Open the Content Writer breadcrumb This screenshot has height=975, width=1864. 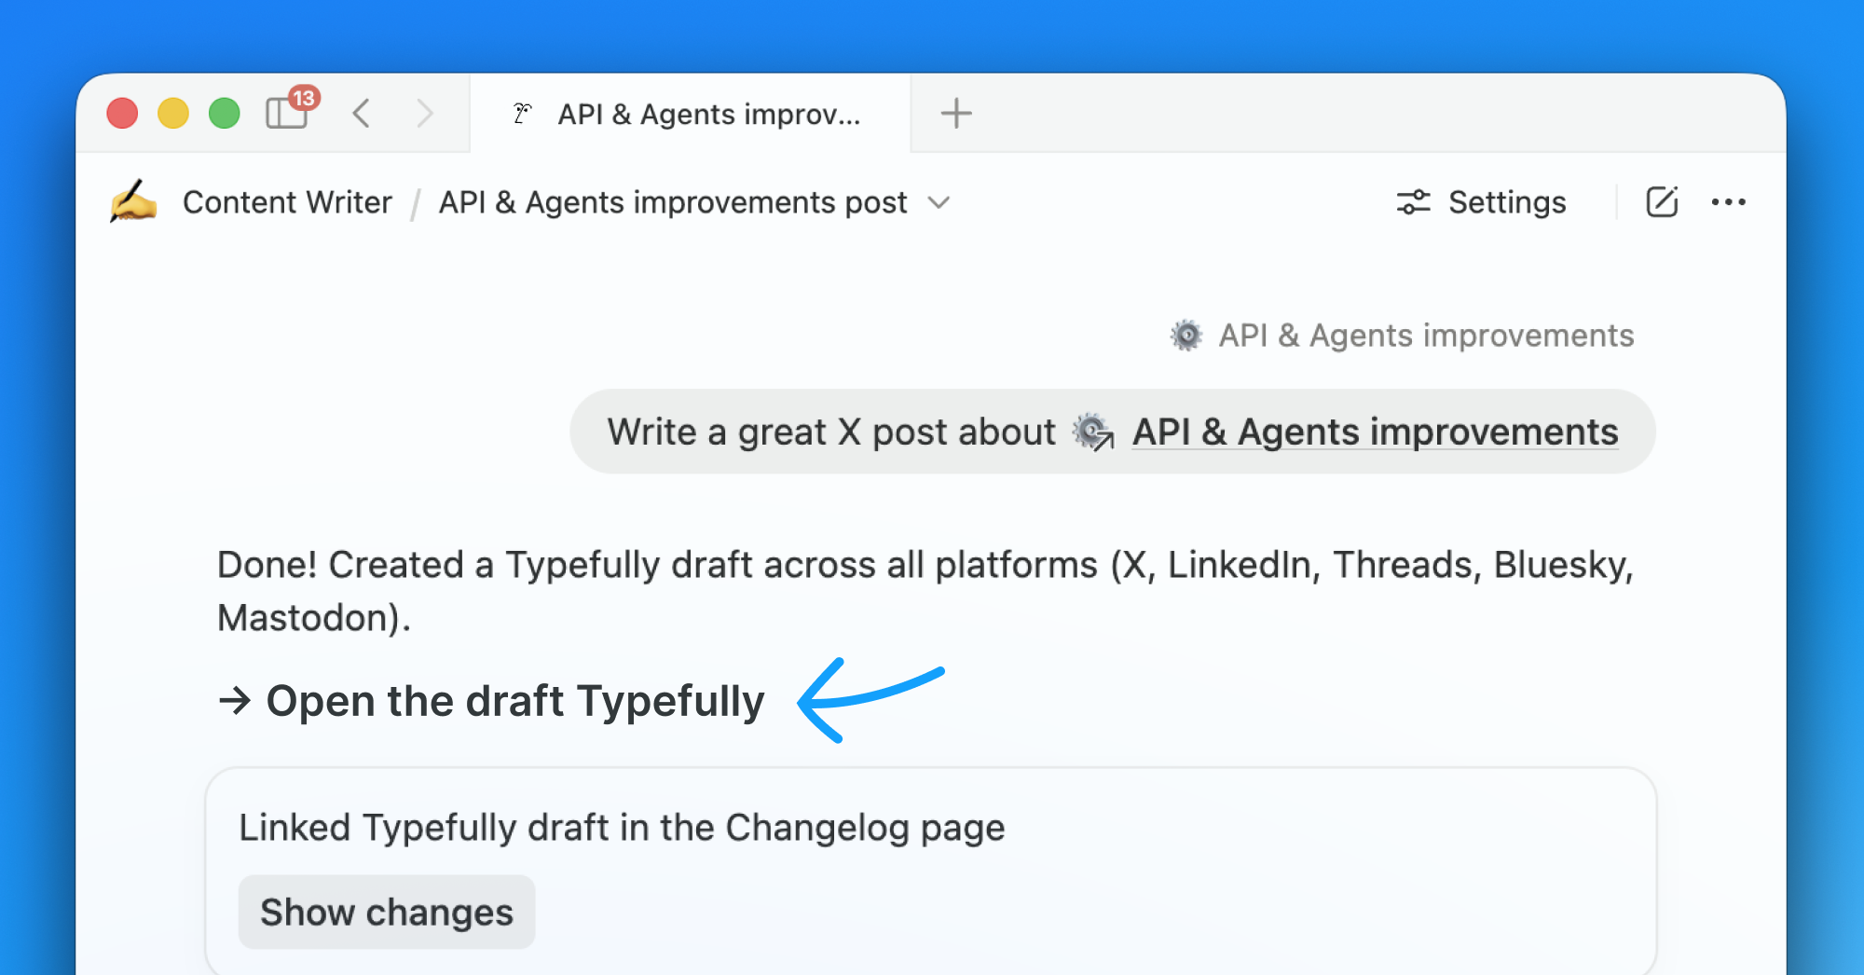pyautogui.click(x=287, y=202)
